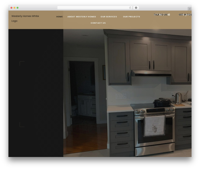Close the browser window with red button
200x169 pixels.
[12, 8]
